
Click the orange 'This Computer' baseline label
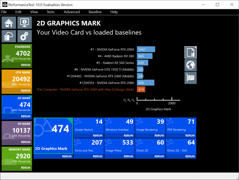[x=85, y=89]
